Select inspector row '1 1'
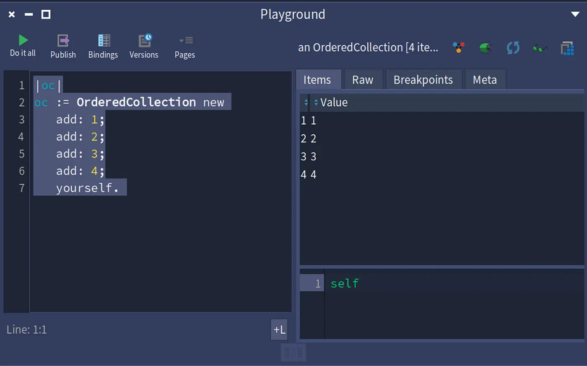 (x=442, y=120)
